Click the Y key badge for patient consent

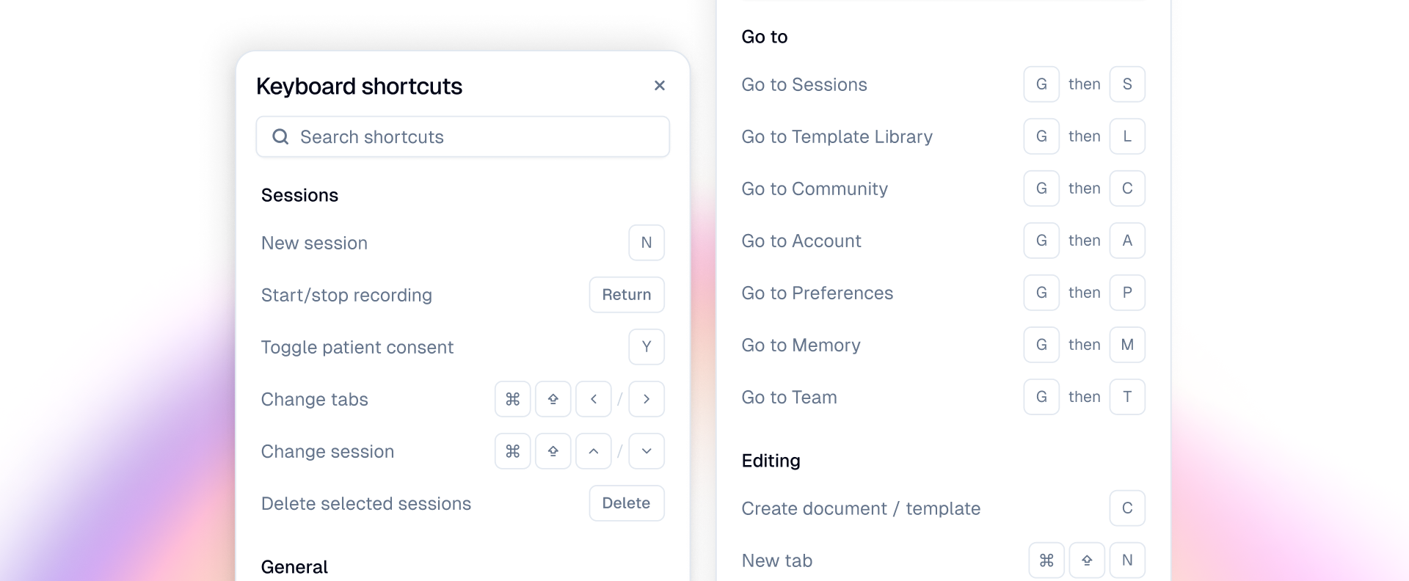pos(647,347)
